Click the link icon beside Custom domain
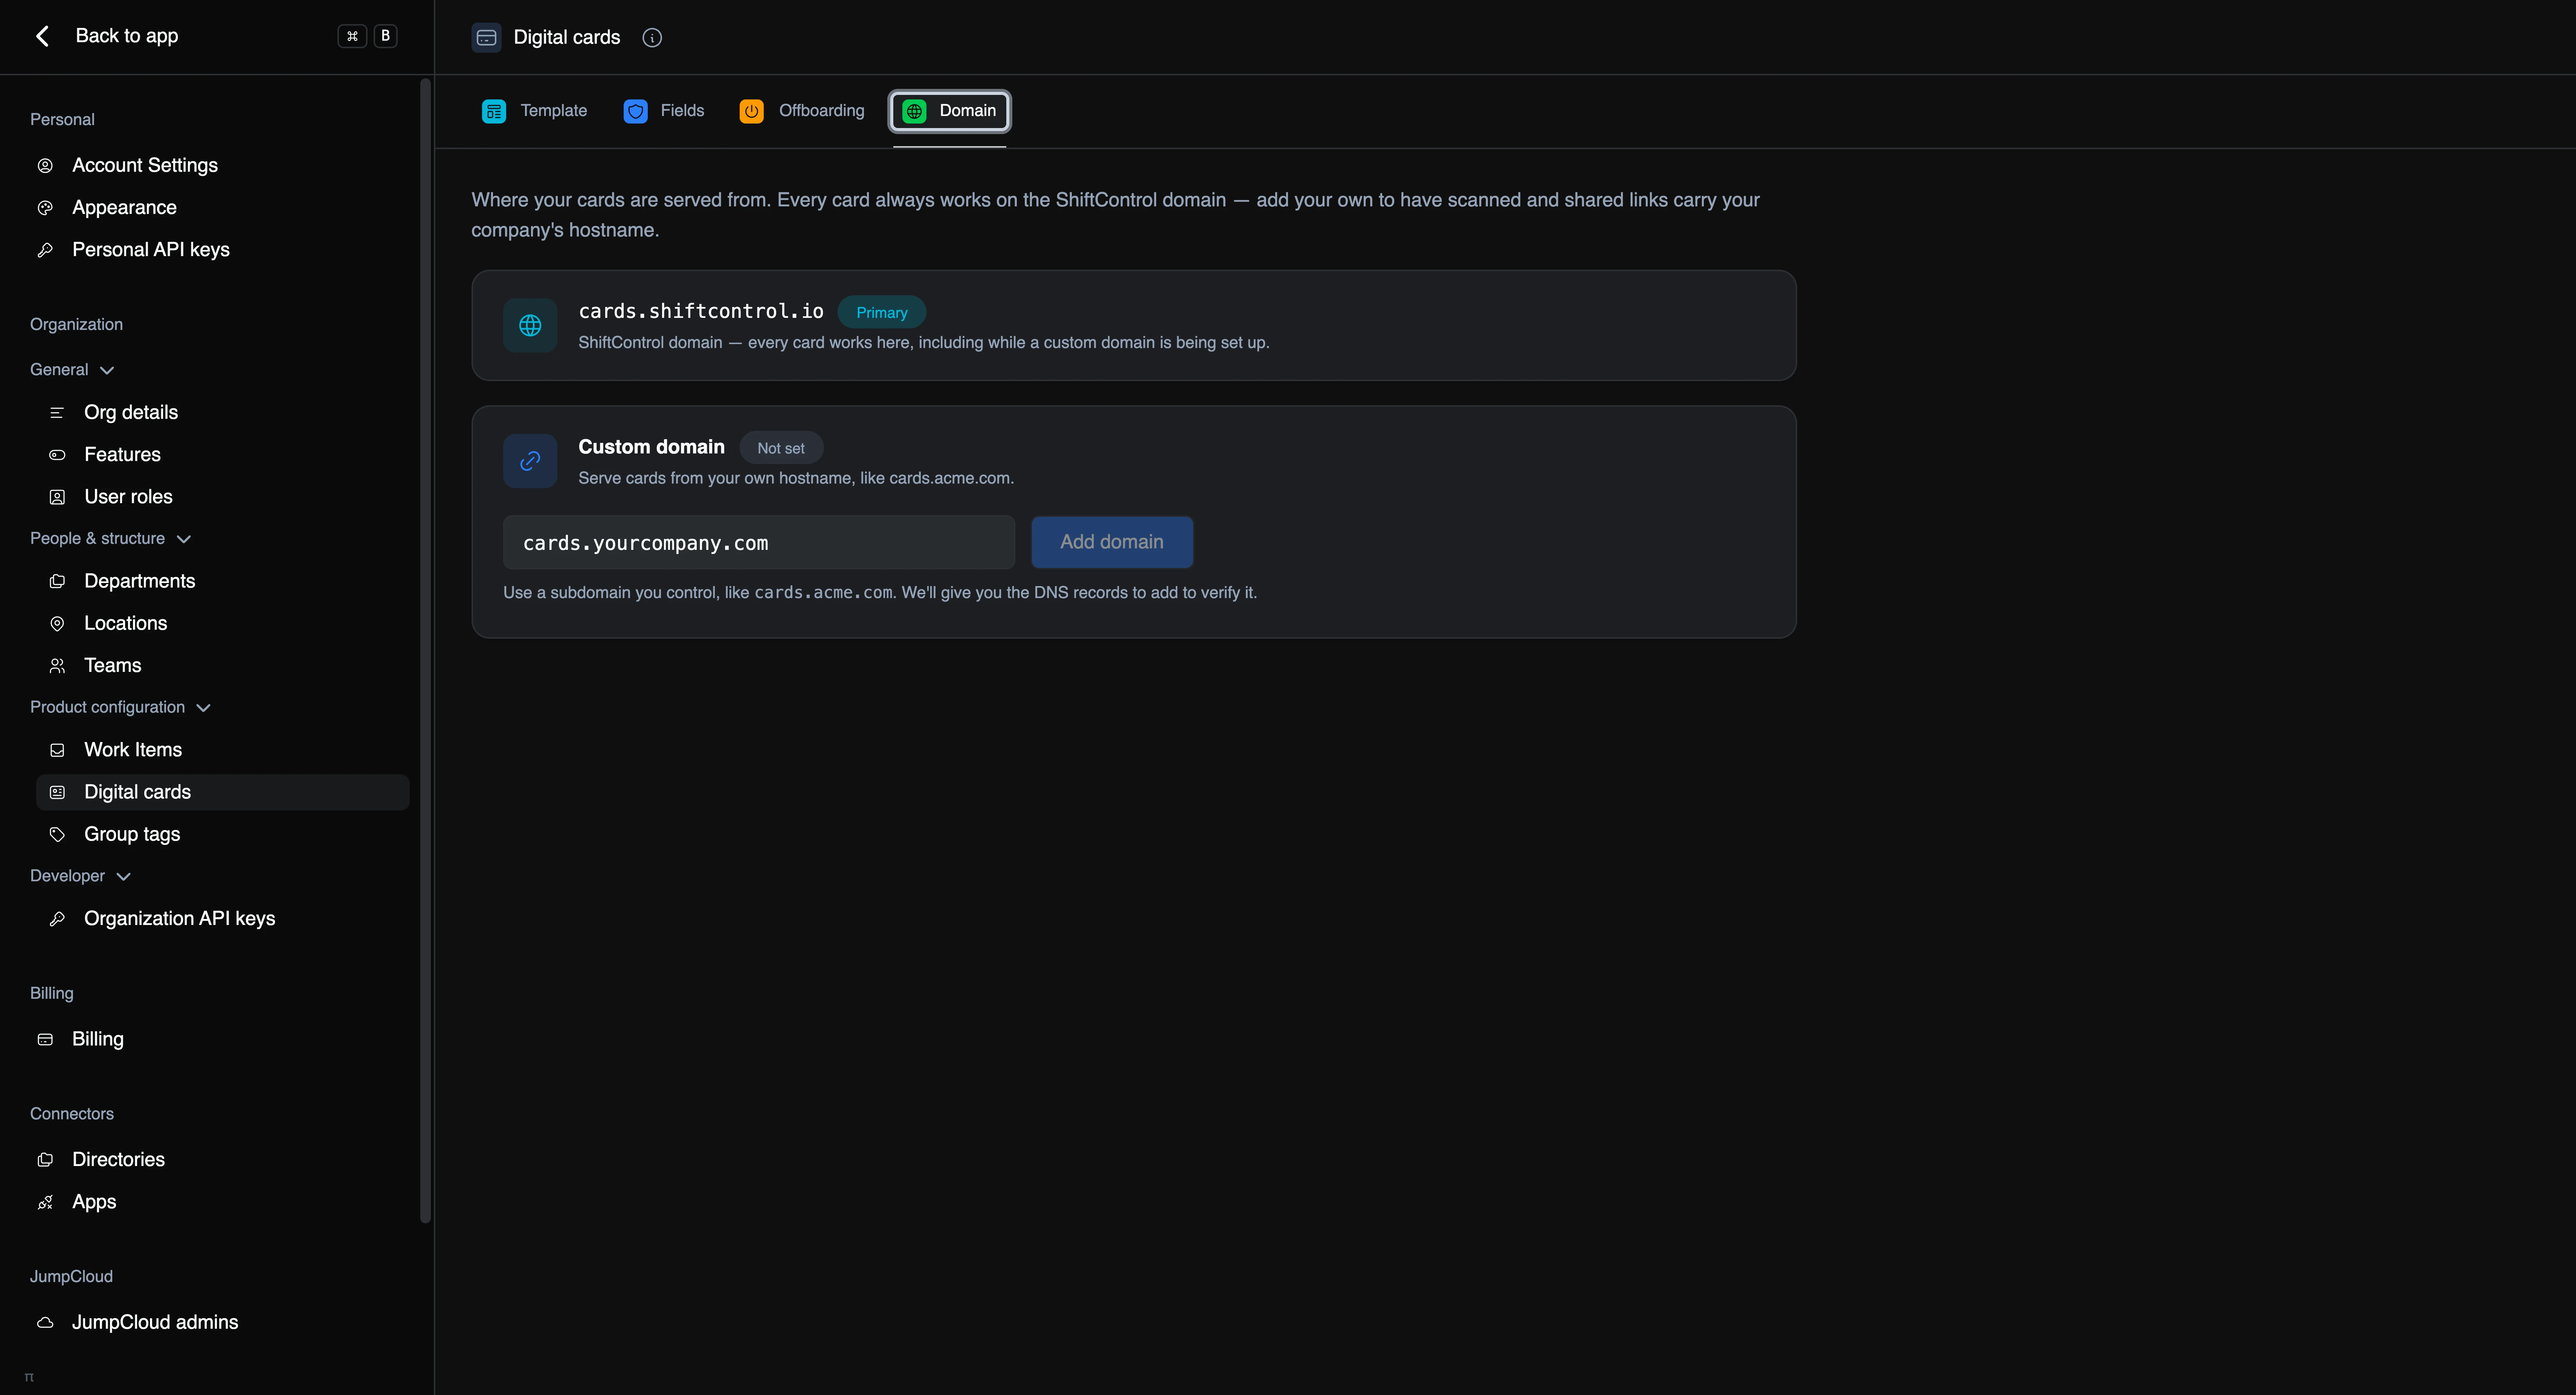The image size is (2576, 1395). (530, 461)
